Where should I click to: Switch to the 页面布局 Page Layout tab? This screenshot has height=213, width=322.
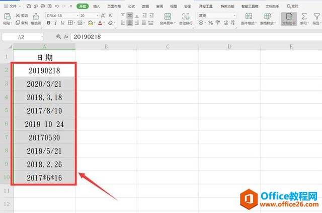[x=114, y=7]
